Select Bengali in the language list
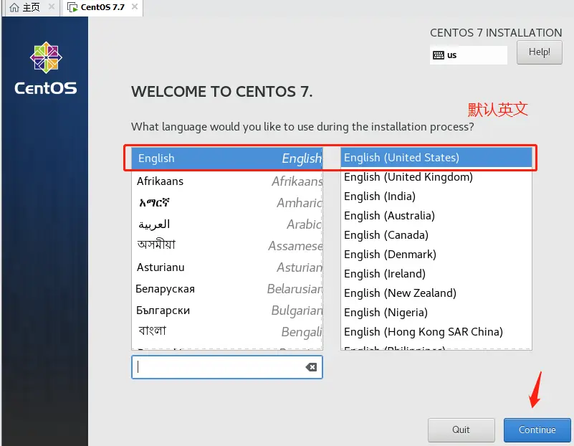The width and height of the screenshot is (574, 446). click(x=227, y=332)
